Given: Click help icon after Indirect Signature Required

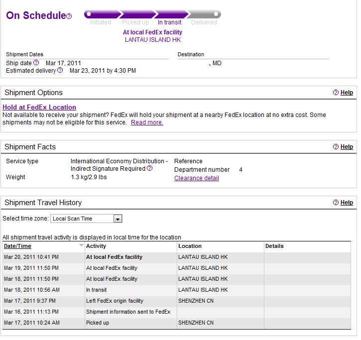Looking at the screenshot, I should point(150,168).
